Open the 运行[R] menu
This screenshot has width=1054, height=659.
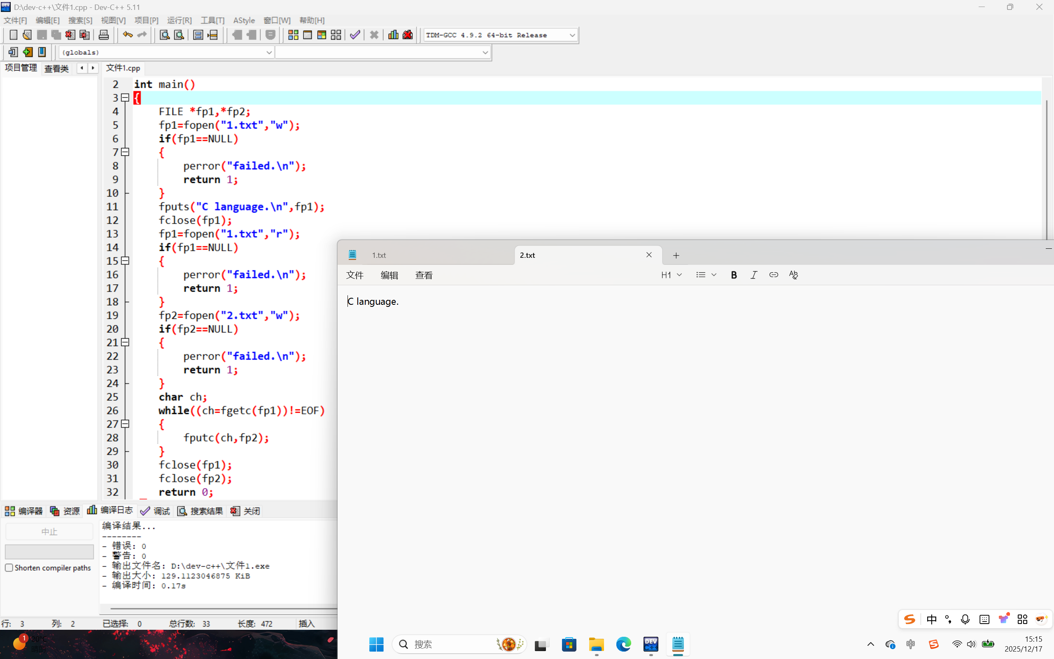click(179, 21)
